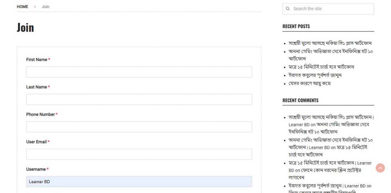This screenshot has width=391, height=193.
Task: Open recent post about নকিয়া সি১ প্লাস স্মার্টফোন
Action: tap(330, 43)
